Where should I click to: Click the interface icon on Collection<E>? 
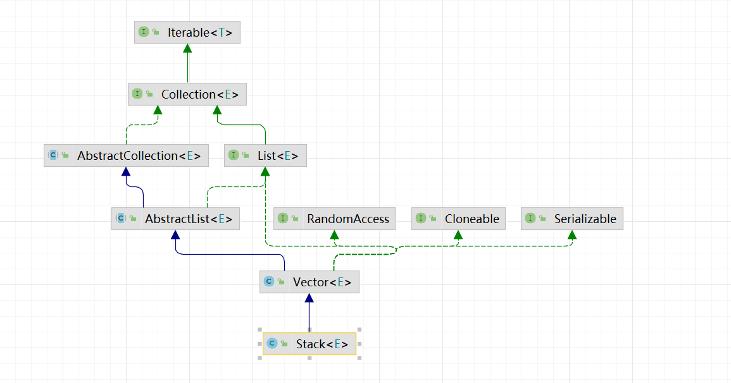pos(137,94)
